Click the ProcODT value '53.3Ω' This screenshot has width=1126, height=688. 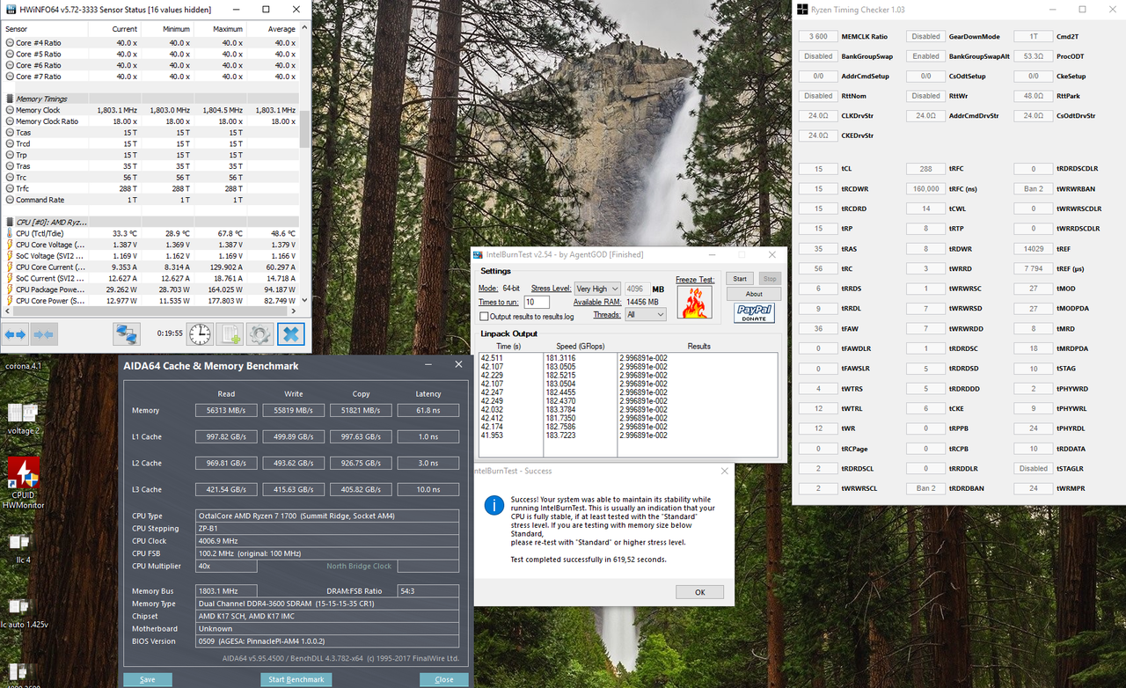pos(1034,56)
